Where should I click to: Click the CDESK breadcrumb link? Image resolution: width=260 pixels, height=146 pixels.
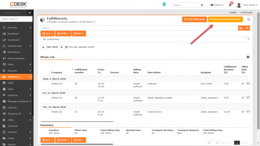(x=233, y=13)
